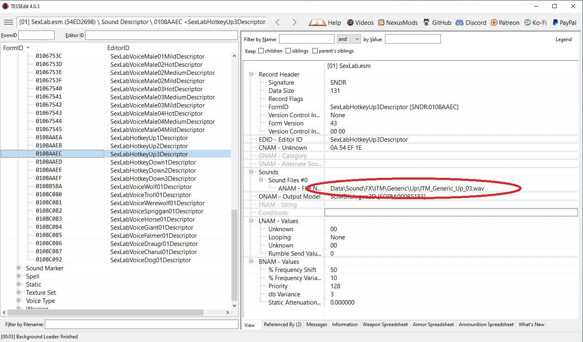Click the record path address bar
Viewport: 583px width, 342px height.
(x=142, y=22)
